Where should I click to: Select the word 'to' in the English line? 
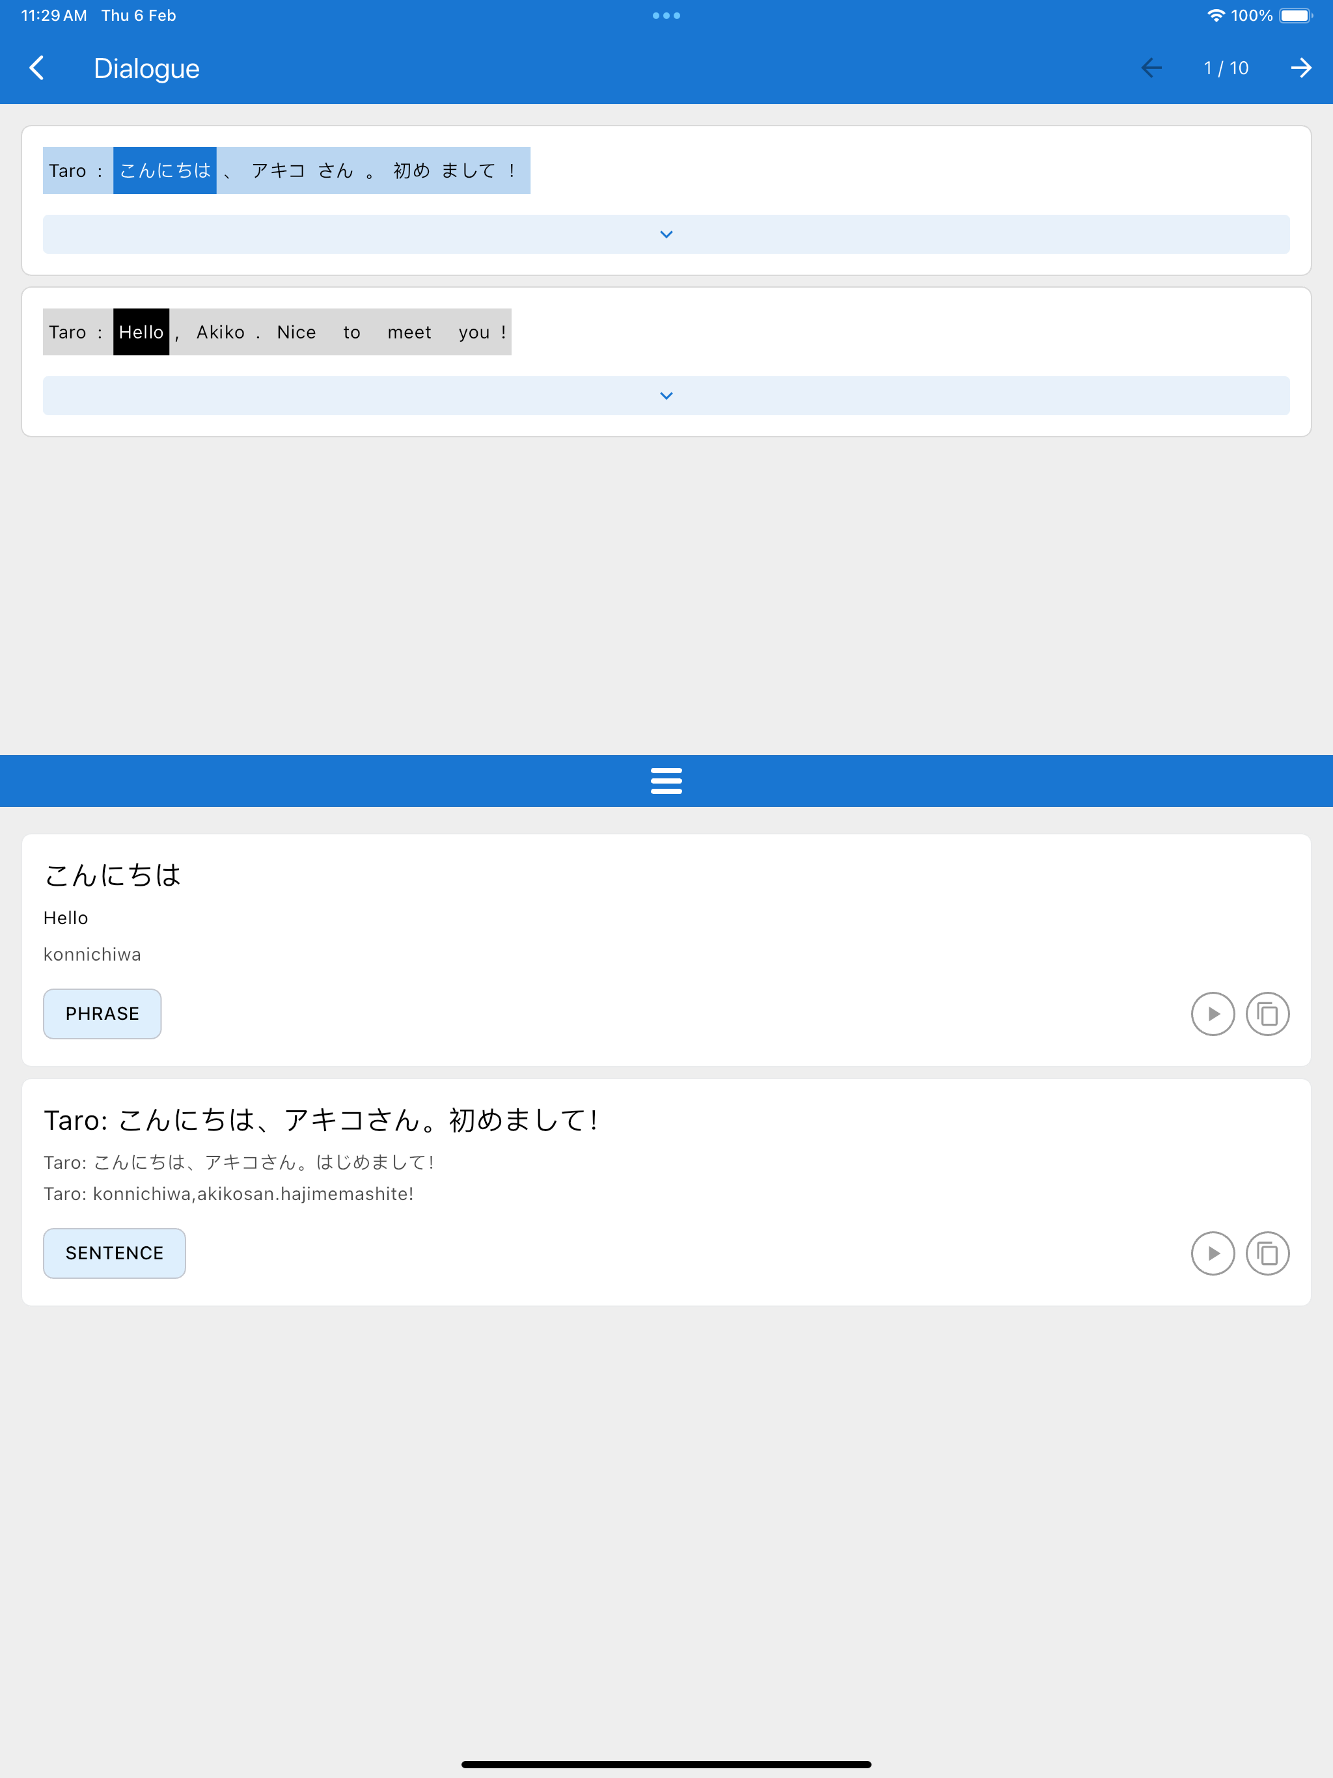[x=352, y=332]
